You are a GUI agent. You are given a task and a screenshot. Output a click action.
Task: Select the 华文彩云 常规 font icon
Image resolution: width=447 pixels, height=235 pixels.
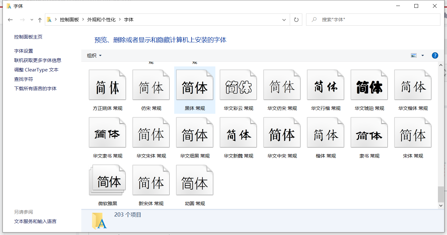[x=238, y=86]
